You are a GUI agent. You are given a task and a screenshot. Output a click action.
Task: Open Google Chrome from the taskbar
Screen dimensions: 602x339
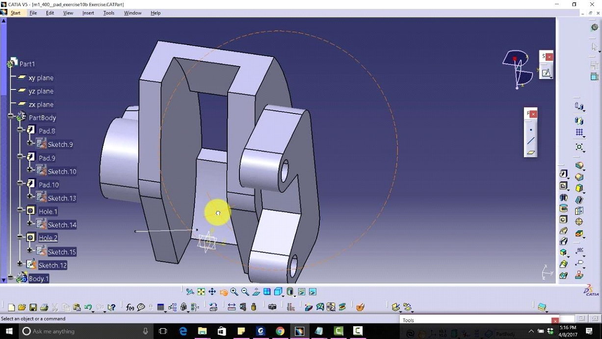click(280, 331)
